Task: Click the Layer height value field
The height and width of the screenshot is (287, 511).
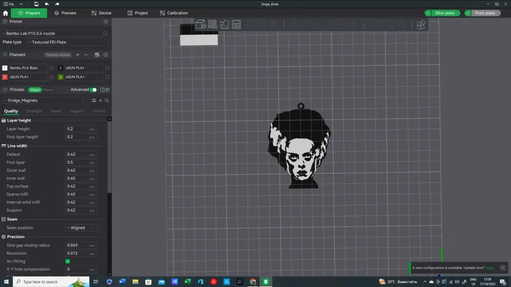Action: point(81,129)
